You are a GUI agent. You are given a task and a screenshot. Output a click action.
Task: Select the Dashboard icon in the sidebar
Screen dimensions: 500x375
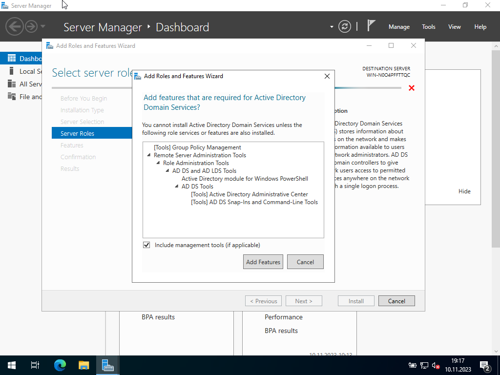pyautogui.click(x=12, y=59)
